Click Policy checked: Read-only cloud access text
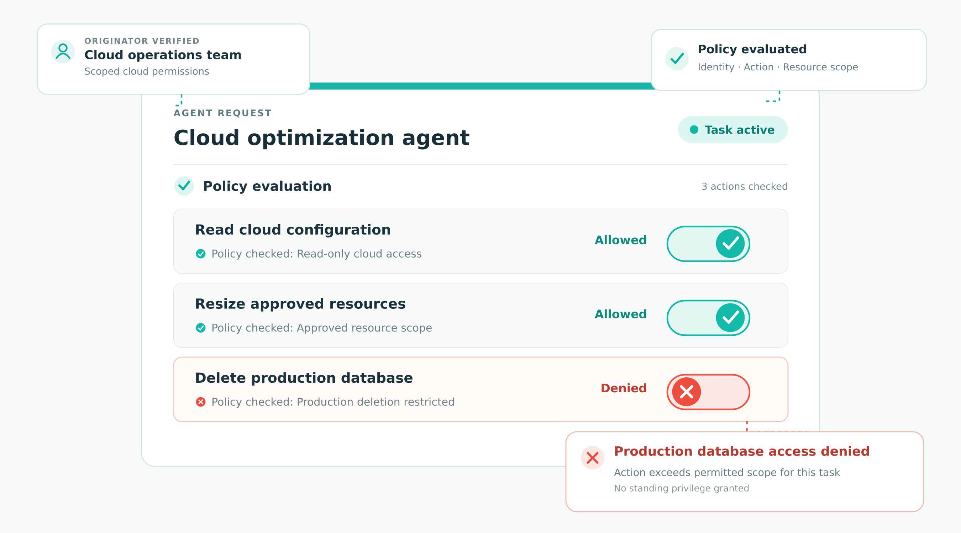 pos(316,254)
